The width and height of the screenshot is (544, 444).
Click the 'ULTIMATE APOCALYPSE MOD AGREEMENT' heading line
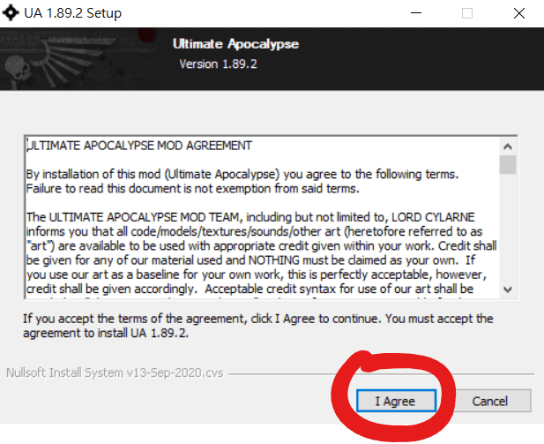[139, 146]
